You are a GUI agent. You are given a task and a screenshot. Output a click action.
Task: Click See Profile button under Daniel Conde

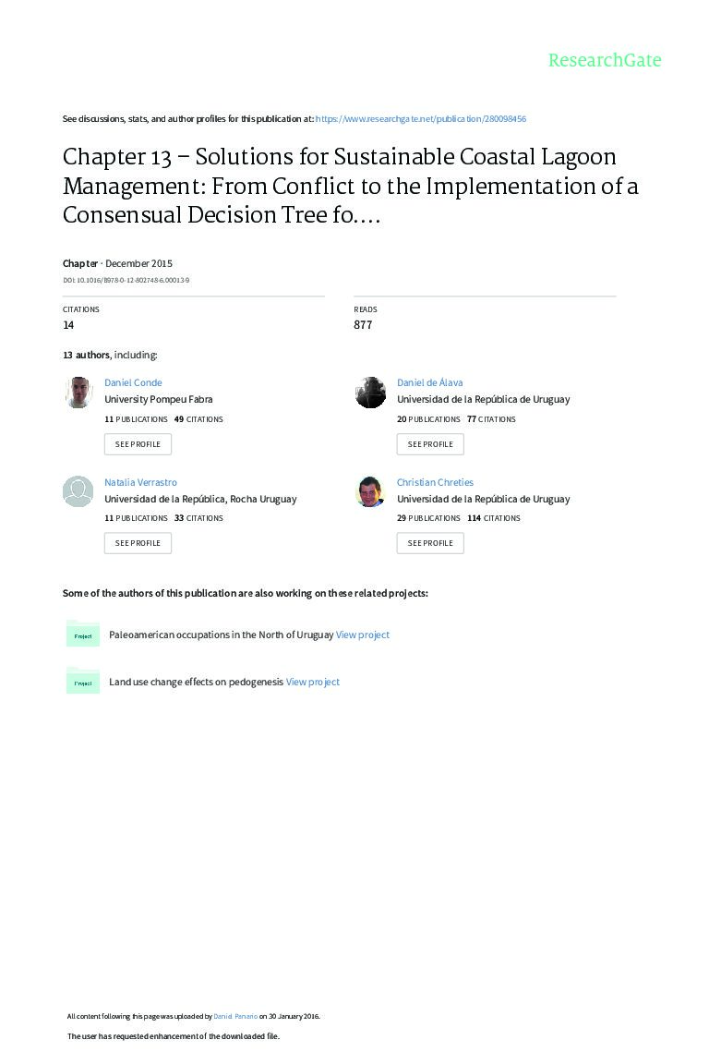(x=138, y=444)
